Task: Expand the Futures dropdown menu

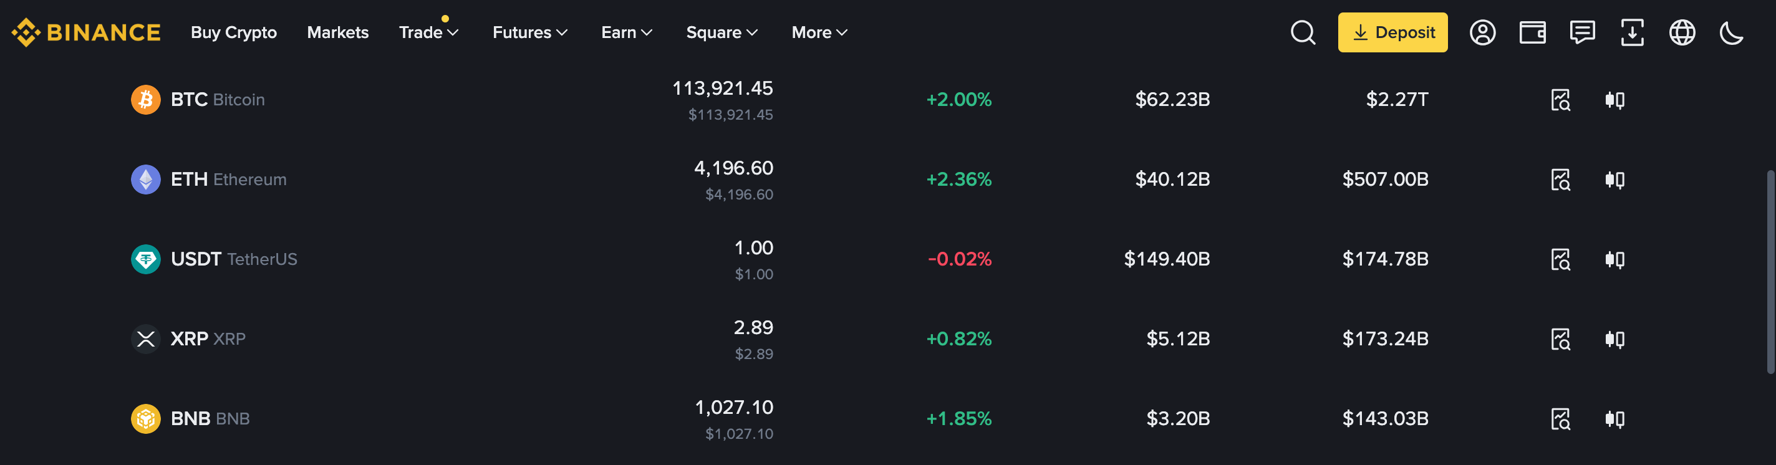Action: (x=529, y=32)
